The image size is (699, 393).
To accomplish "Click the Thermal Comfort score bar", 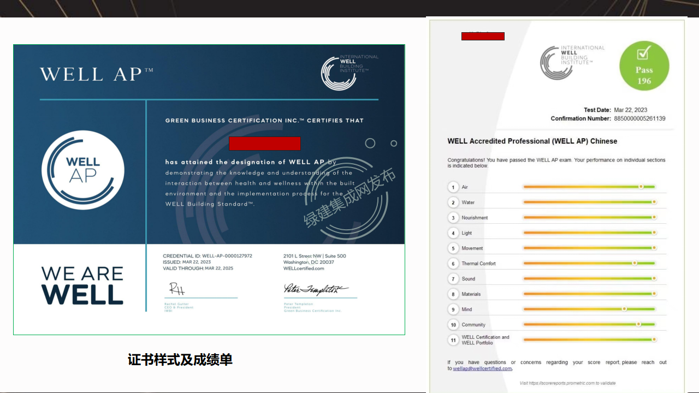I will tap(589, 263).
